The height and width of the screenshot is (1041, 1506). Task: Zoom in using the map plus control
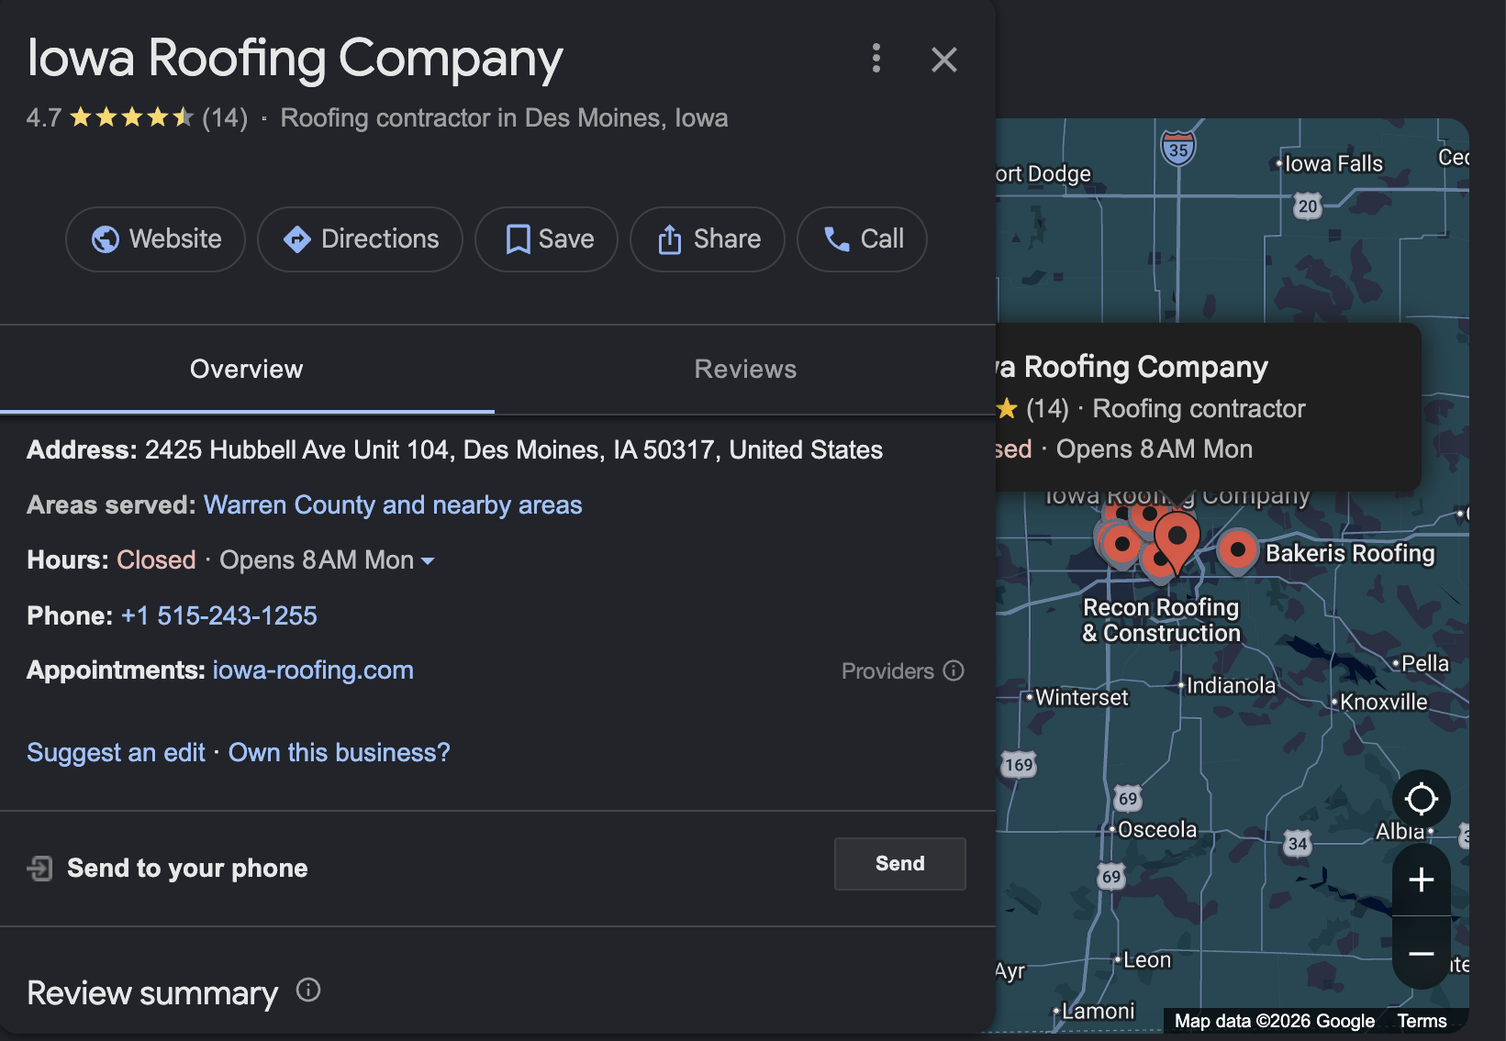pos(1420,880)
